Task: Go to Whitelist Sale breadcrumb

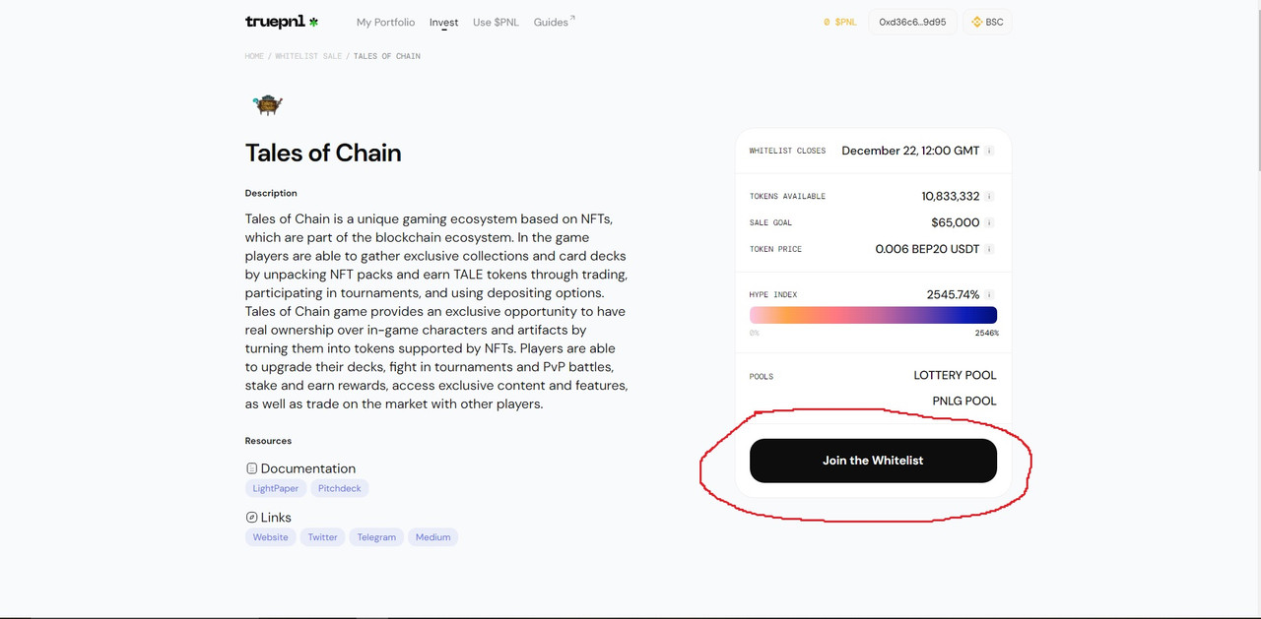Action: click(308, 56)
